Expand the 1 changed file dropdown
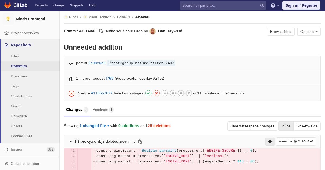 [95, 126]
